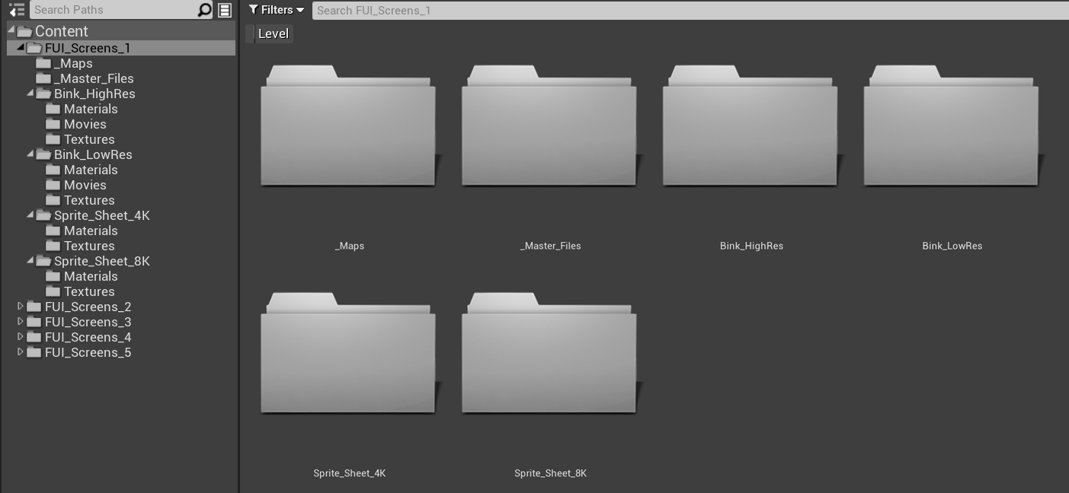Collapse the Bink_HighRes tree node
The image size is (1069, 493).
30,94
